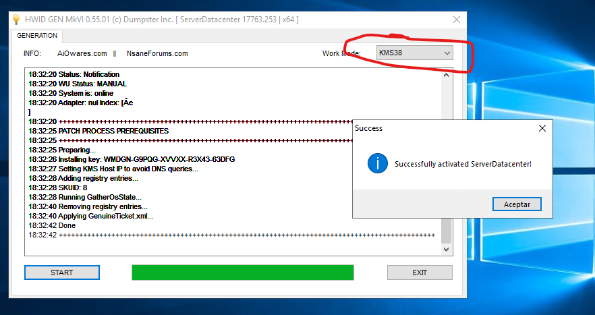Click the EXIT button
This screenshot has width=595, height=315.
click(x=420, y=273)
